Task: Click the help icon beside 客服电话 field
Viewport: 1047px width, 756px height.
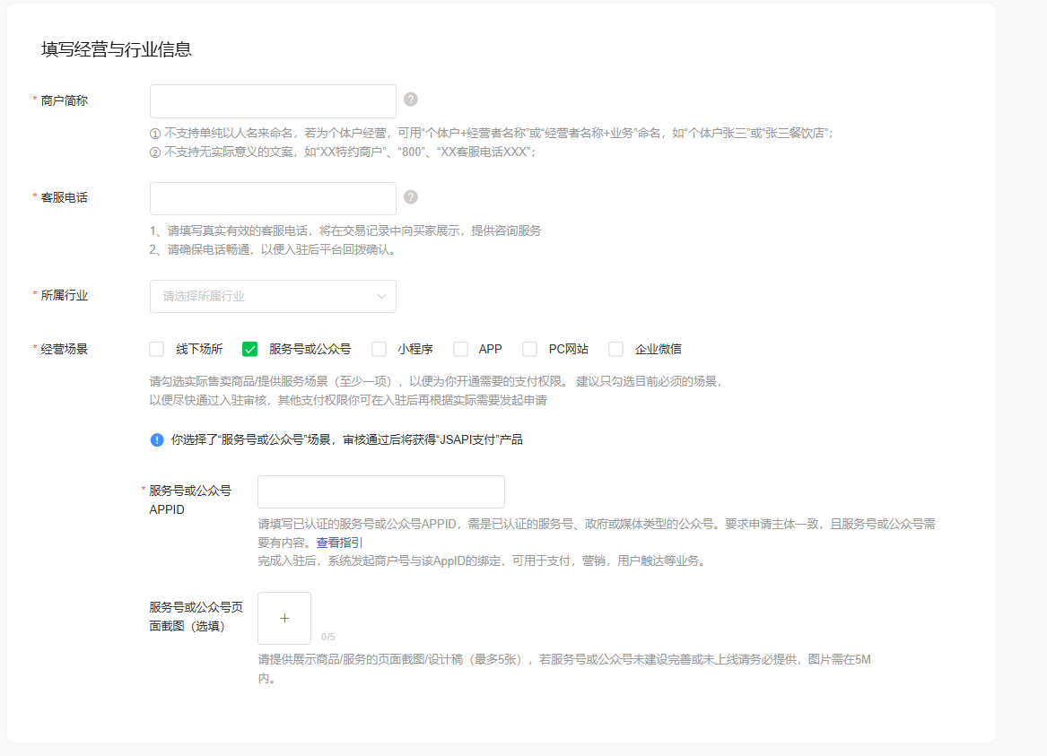Action: 411,197
